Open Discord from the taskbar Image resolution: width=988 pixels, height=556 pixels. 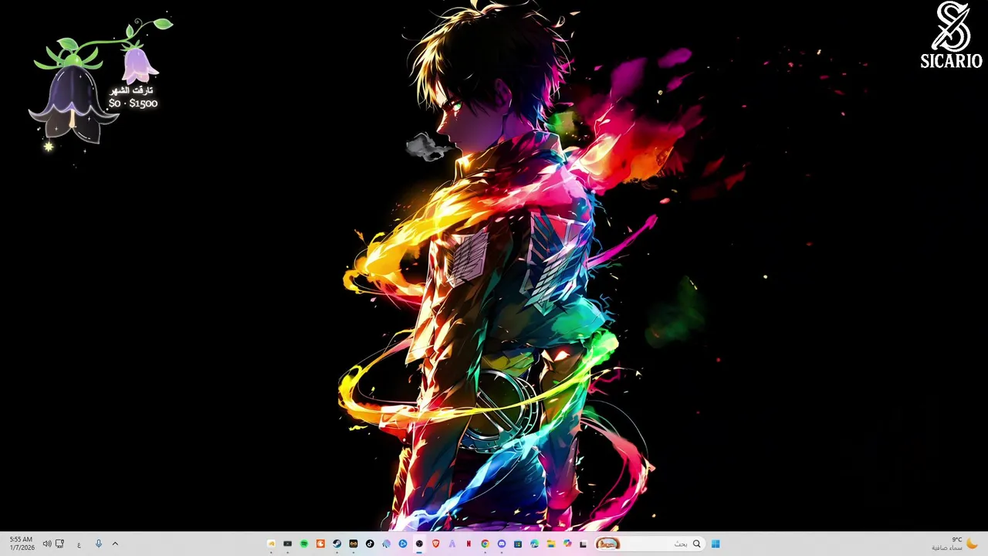(501, 544)
